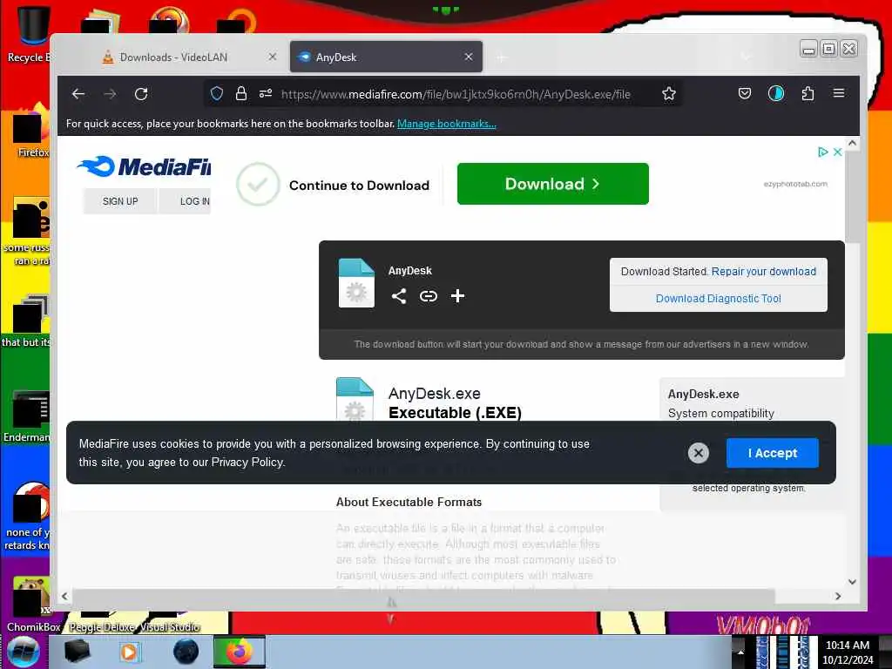The image size is (892, 669).
Task: Click the horizontal scrollbar left arrow
Action: click(64, 596)
